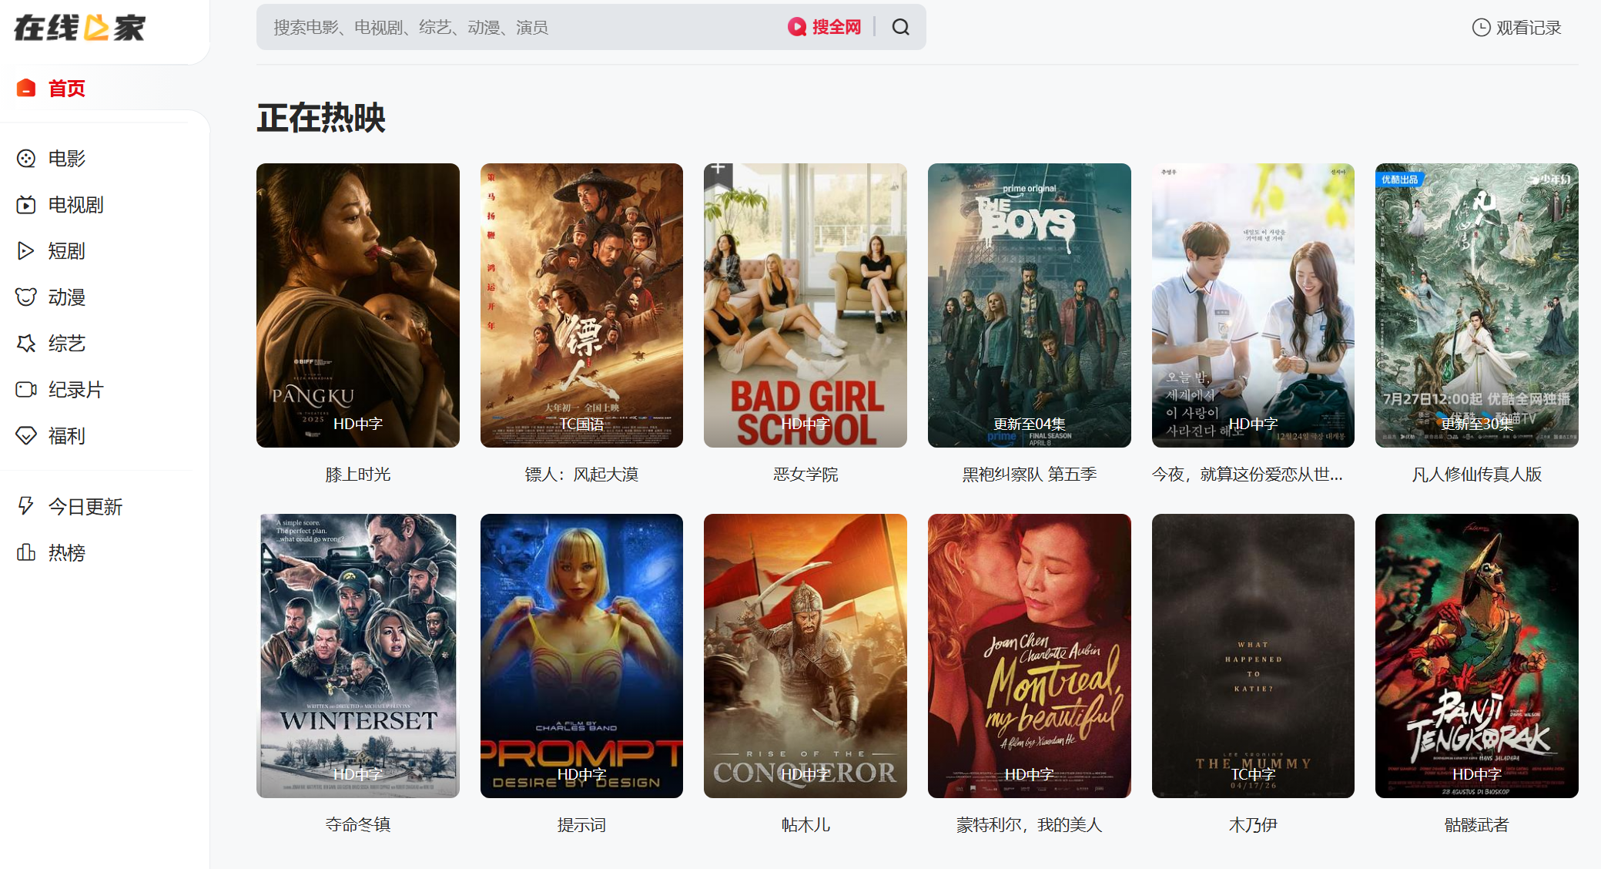Open 福利 section in sidebar
The image size is (1601, 869).
pos(66,436)
